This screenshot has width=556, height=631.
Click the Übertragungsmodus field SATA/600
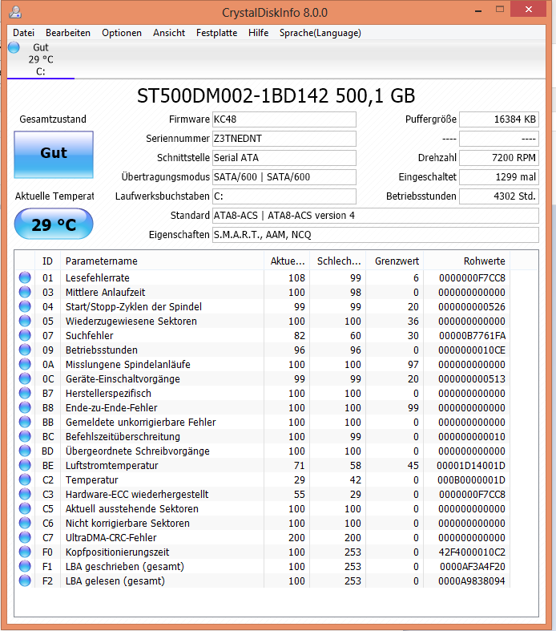284,177
